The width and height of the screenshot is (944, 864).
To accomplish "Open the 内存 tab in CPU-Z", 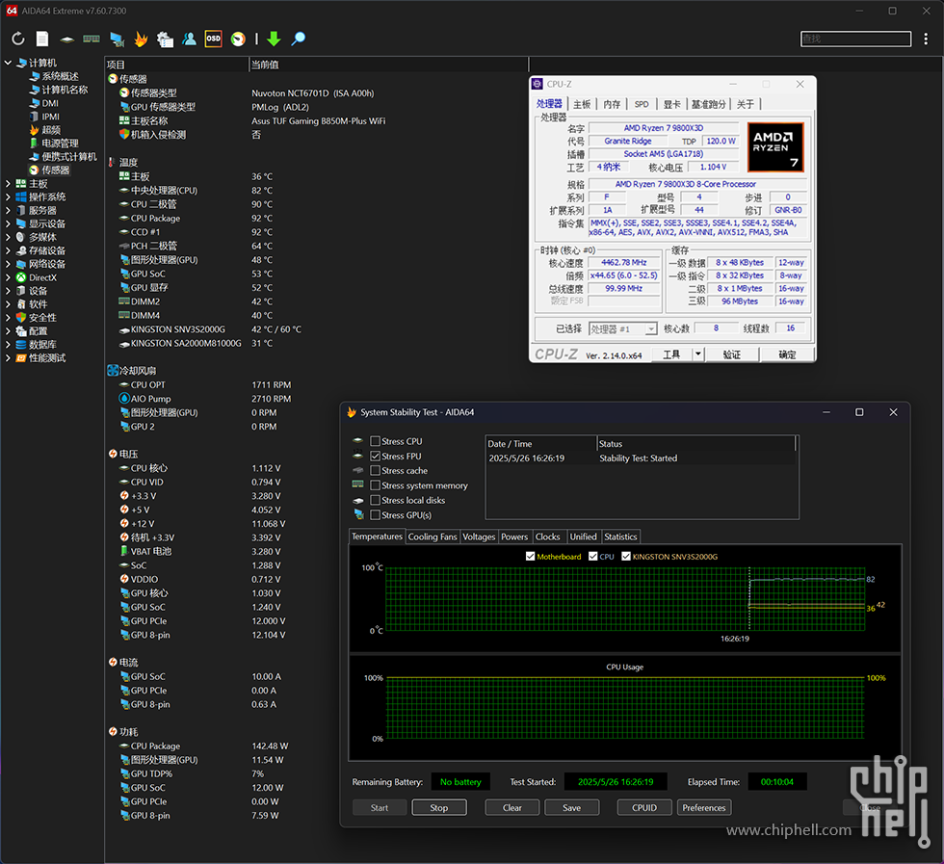I will point(612,104).
